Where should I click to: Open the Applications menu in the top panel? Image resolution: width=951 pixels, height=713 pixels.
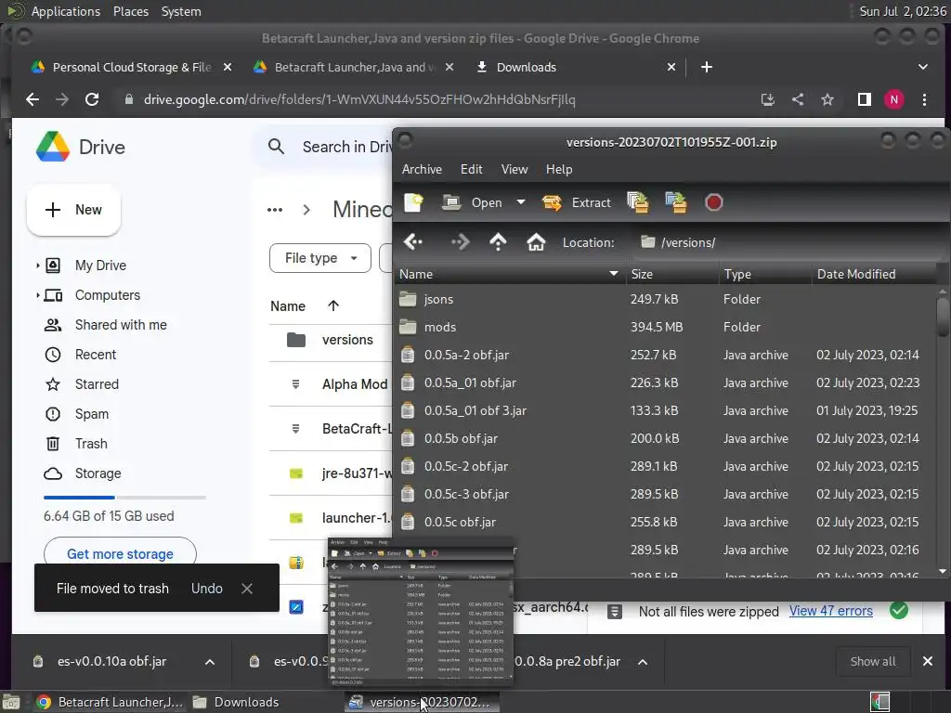point(66,11)
